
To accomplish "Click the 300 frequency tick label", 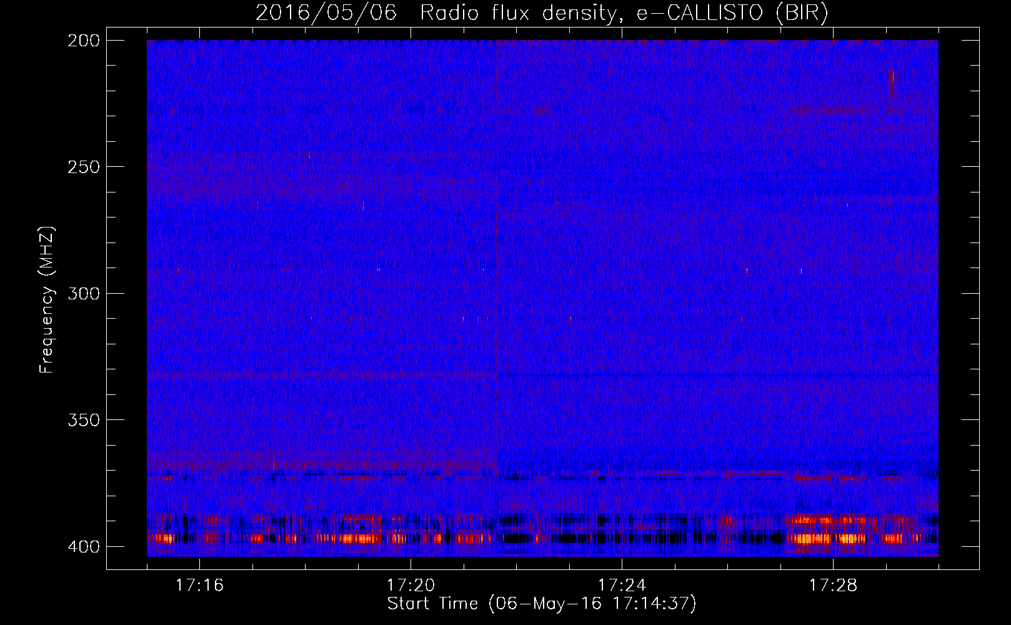I will [84, 293].
